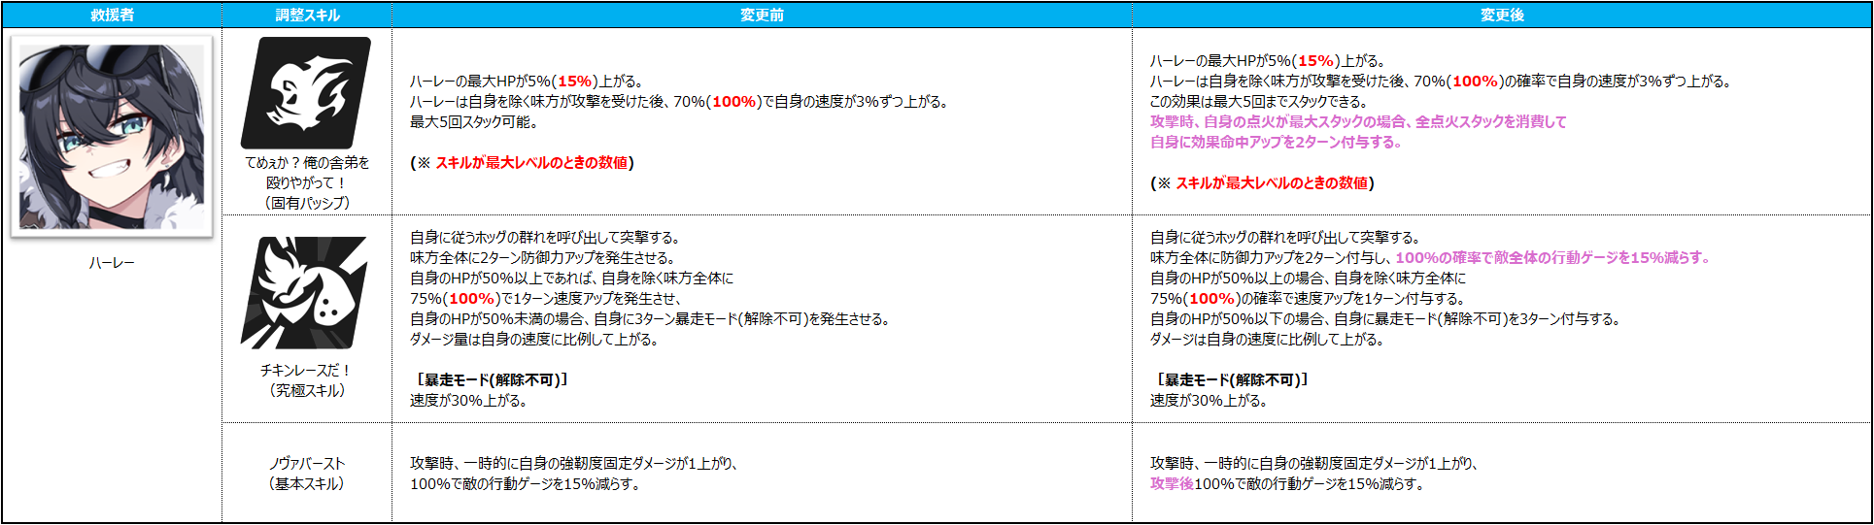Select the 変更後 column header
This screenshot has height=525, width=1874.
tap(1502, 15)
